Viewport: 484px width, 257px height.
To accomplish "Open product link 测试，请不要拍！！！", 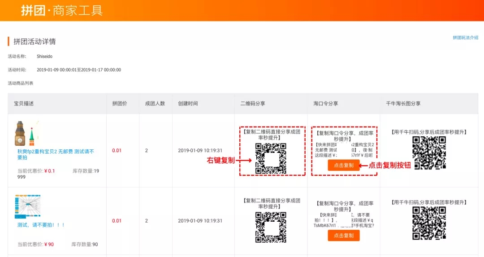I will tap(41, 225).
